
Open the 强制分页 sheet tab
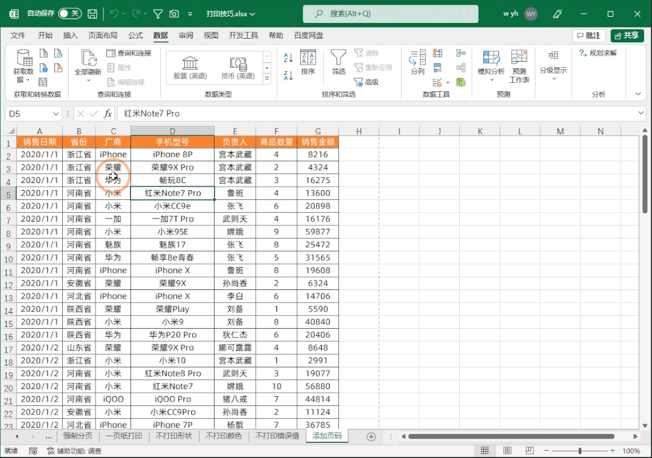coord(78,436)
